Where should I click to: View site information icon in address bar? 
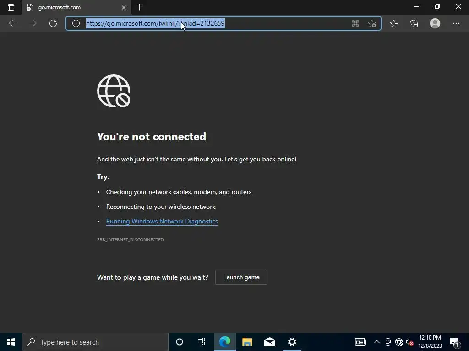[x=76, y=23]
